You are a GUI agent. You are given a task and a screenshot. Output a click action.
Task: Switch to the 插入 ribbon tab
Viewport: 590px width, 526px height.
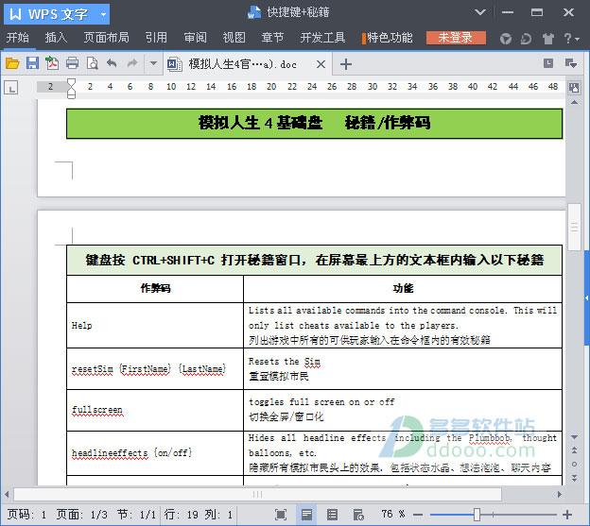56,38
